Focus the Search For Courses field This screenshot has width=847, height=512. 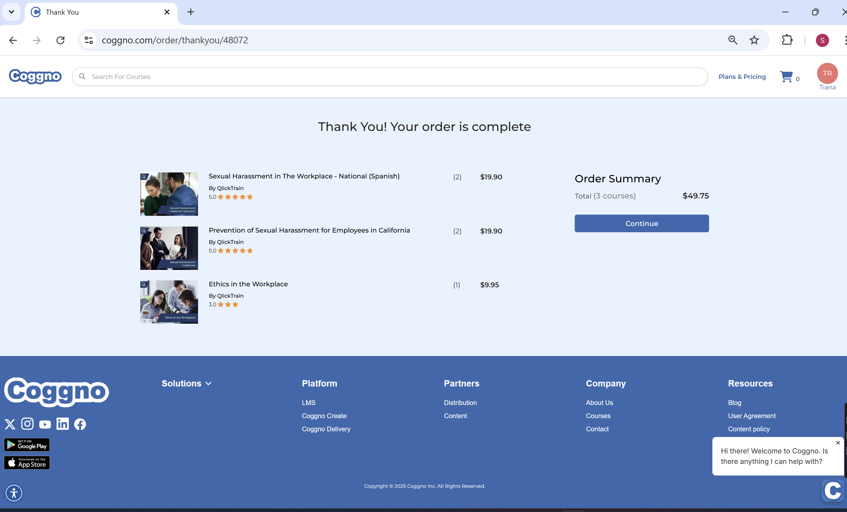[390, 77]
